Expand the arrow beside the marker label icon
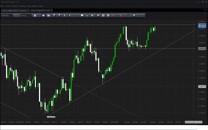This screenshot has height=130, width=208. (73, 16)
